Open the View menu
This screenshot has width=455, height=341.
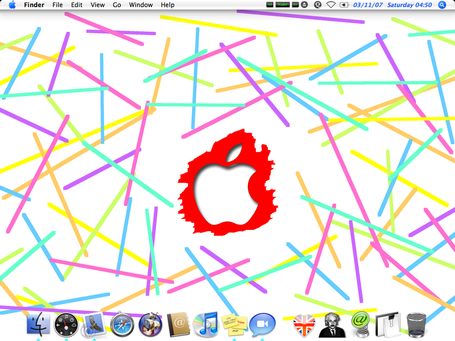(x=97, y=5)
